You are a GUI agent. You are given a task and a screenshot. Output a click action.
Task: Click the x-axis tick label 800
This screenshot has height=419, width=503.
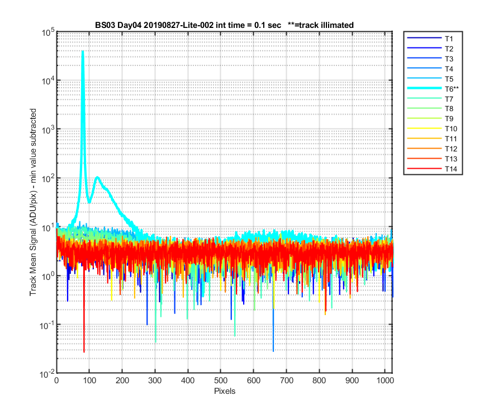(319, 380)
